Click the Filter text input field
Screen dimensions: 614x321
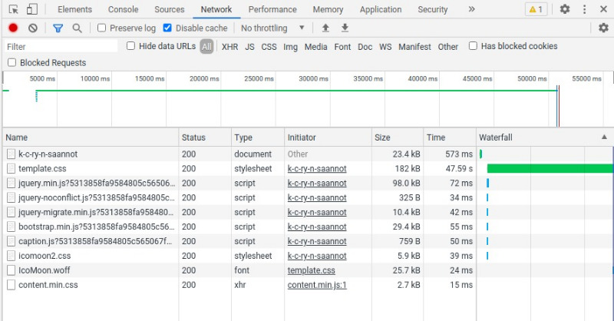(61, 47)
